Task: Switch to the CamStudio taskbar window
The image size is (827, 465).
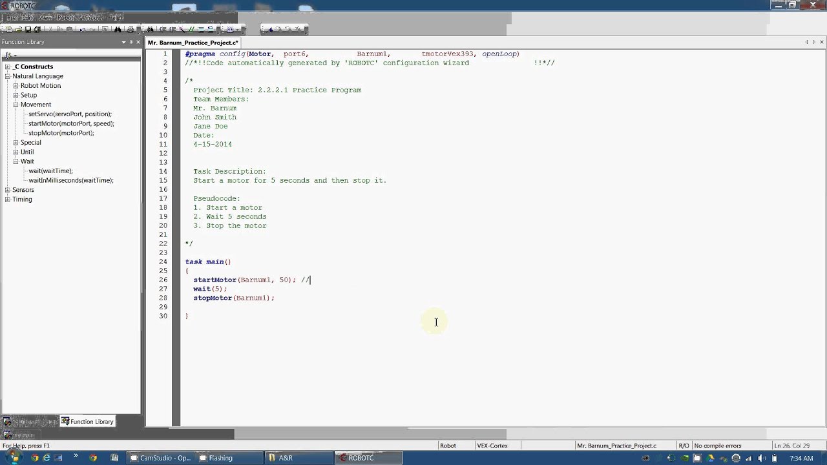Action: 160,458
